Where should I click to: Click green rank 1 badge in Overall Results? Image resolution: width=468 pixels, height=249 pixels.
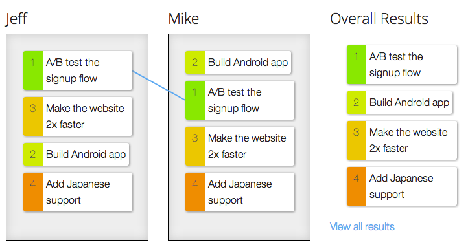pyautogui.click(x=357, y=65)
